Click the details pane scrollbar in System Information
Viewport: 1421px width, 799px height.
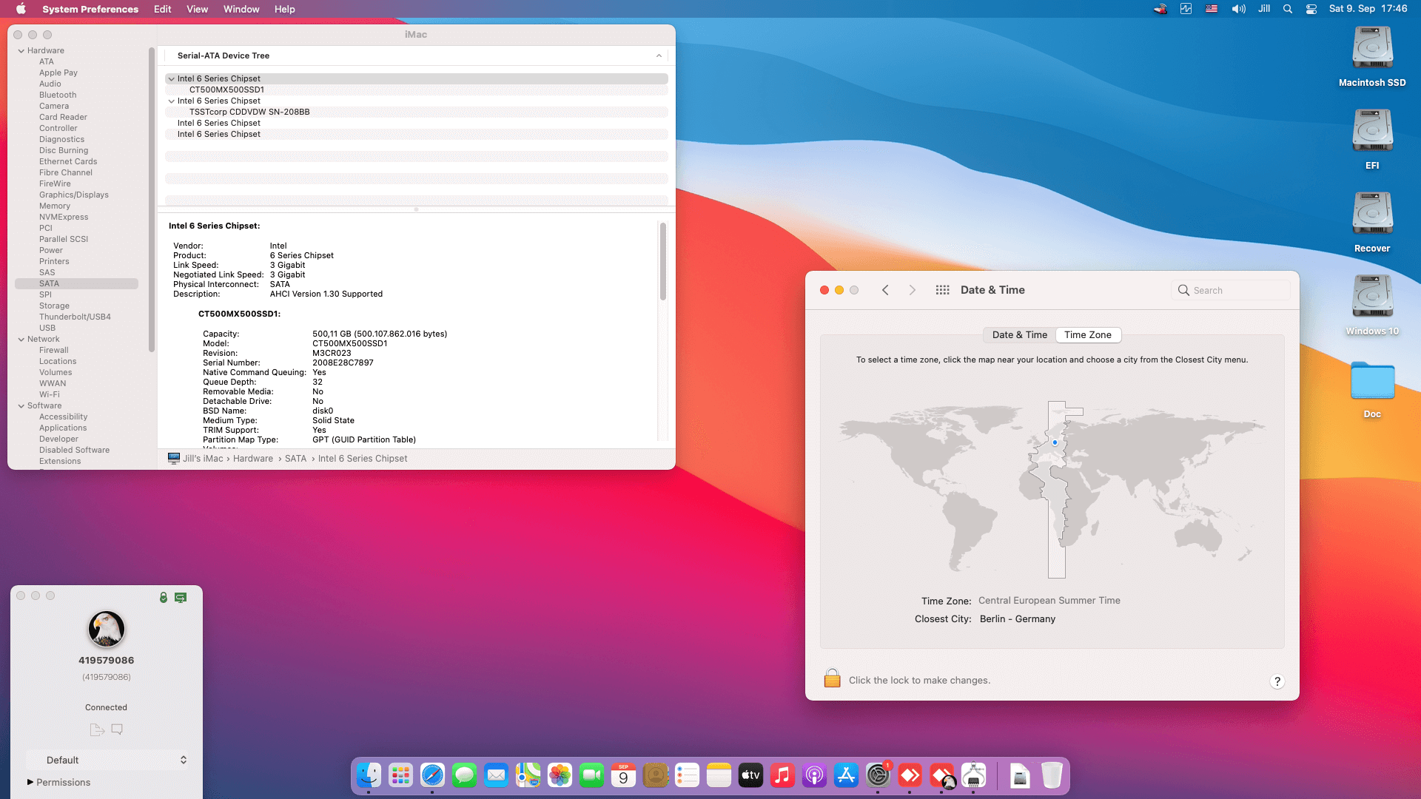663,261
